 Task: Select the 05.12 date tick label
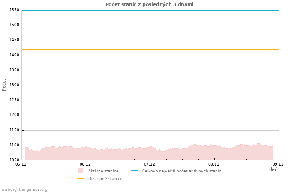(x=21, y=164)
